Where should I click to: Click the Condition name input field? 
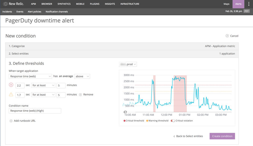tap(35, 111)
